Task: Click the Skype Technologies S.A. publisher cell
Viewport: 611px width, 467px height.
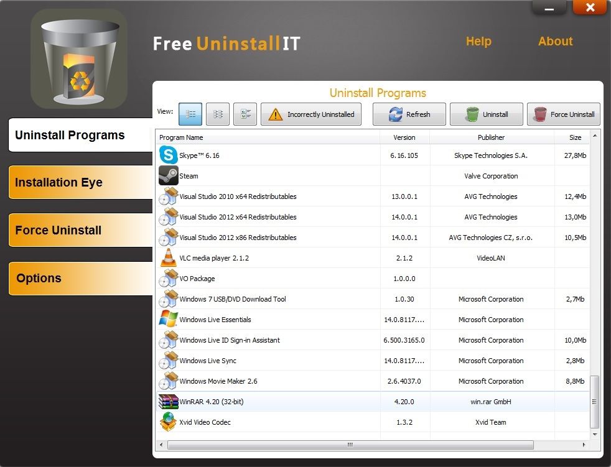Action: pyautogui.click(x=491, y=155)
